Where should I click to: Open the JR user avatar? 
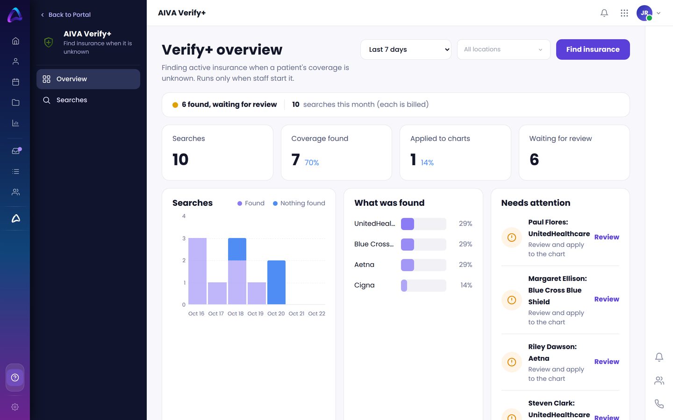(644, 13)
